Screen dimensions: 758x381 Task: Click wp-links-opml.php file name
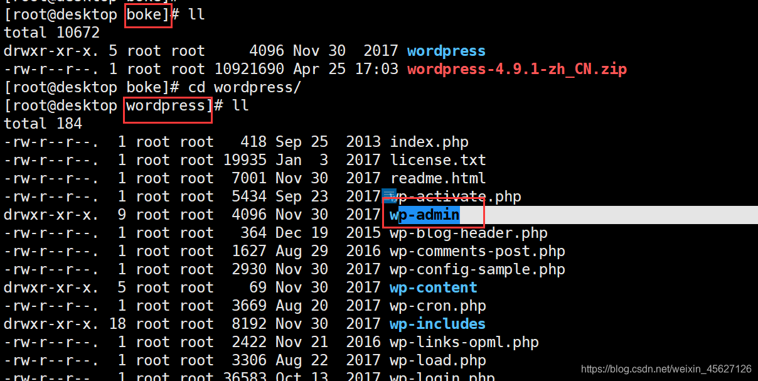[x=464, y=342]
